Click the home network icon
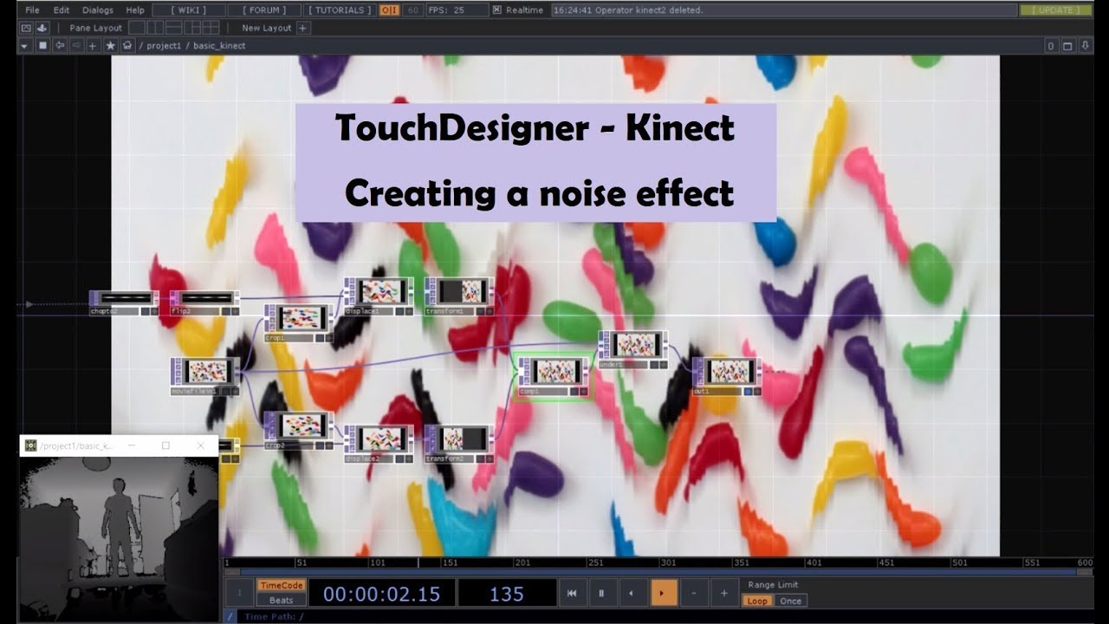1109x624 pixels. point(127,45)
